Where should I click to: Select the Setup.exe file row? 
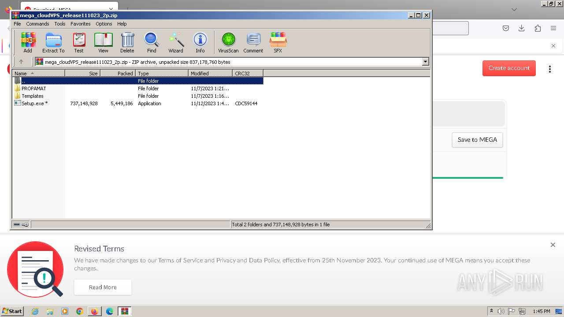[137, 103]
